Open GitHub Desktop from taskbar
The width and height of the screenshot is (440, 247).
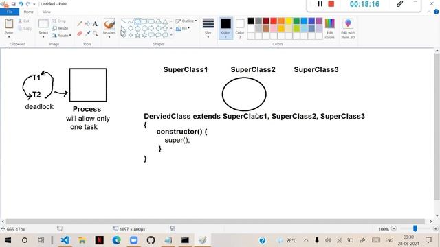coord(151,240)
